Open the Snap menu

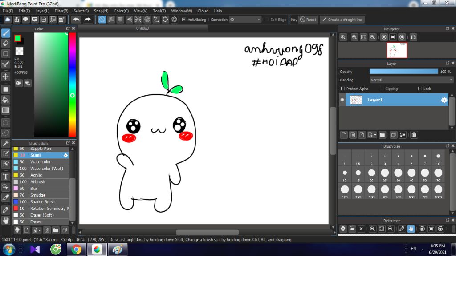pos(101,11)
